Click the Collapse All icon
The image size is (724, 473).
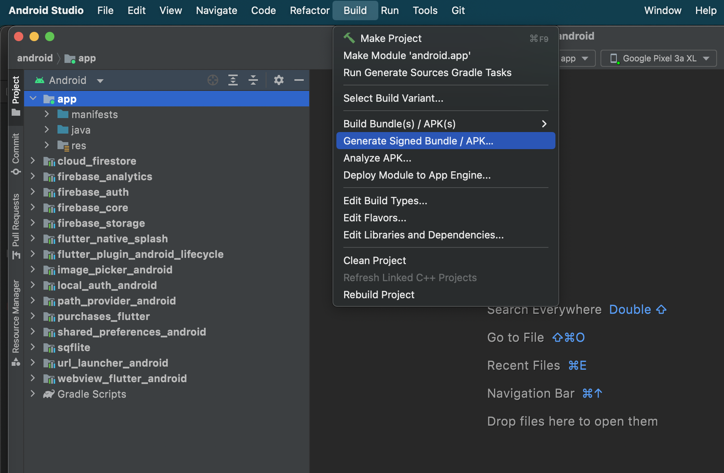pos(253,80)
